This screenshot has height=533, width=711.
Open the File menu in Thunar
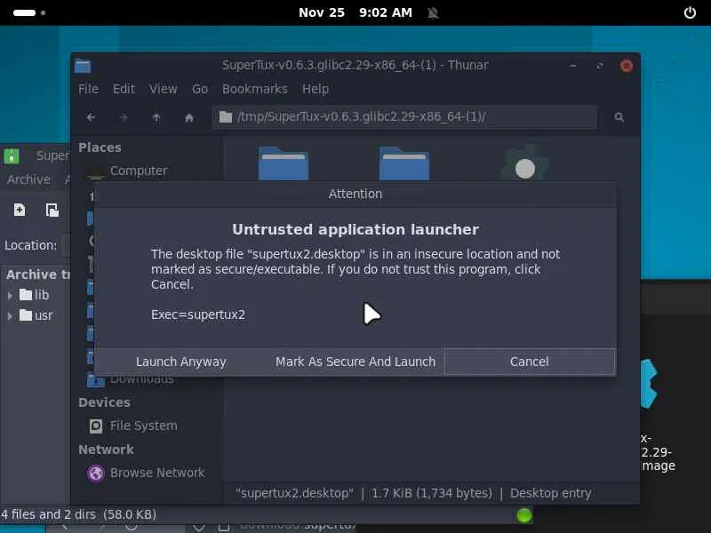click(88, 89)
